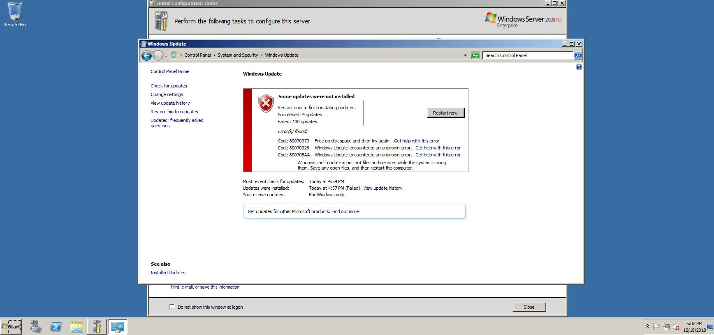Image resolution: width=714 pixels, height=335 pixels.
Task: Launch Windows PowerShell from taskbar
Action: point(56,327)
